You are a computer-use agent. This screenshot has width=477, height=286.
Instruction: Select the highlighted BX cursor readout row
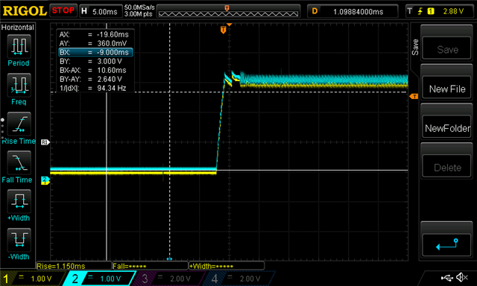(x=95, y=52)
